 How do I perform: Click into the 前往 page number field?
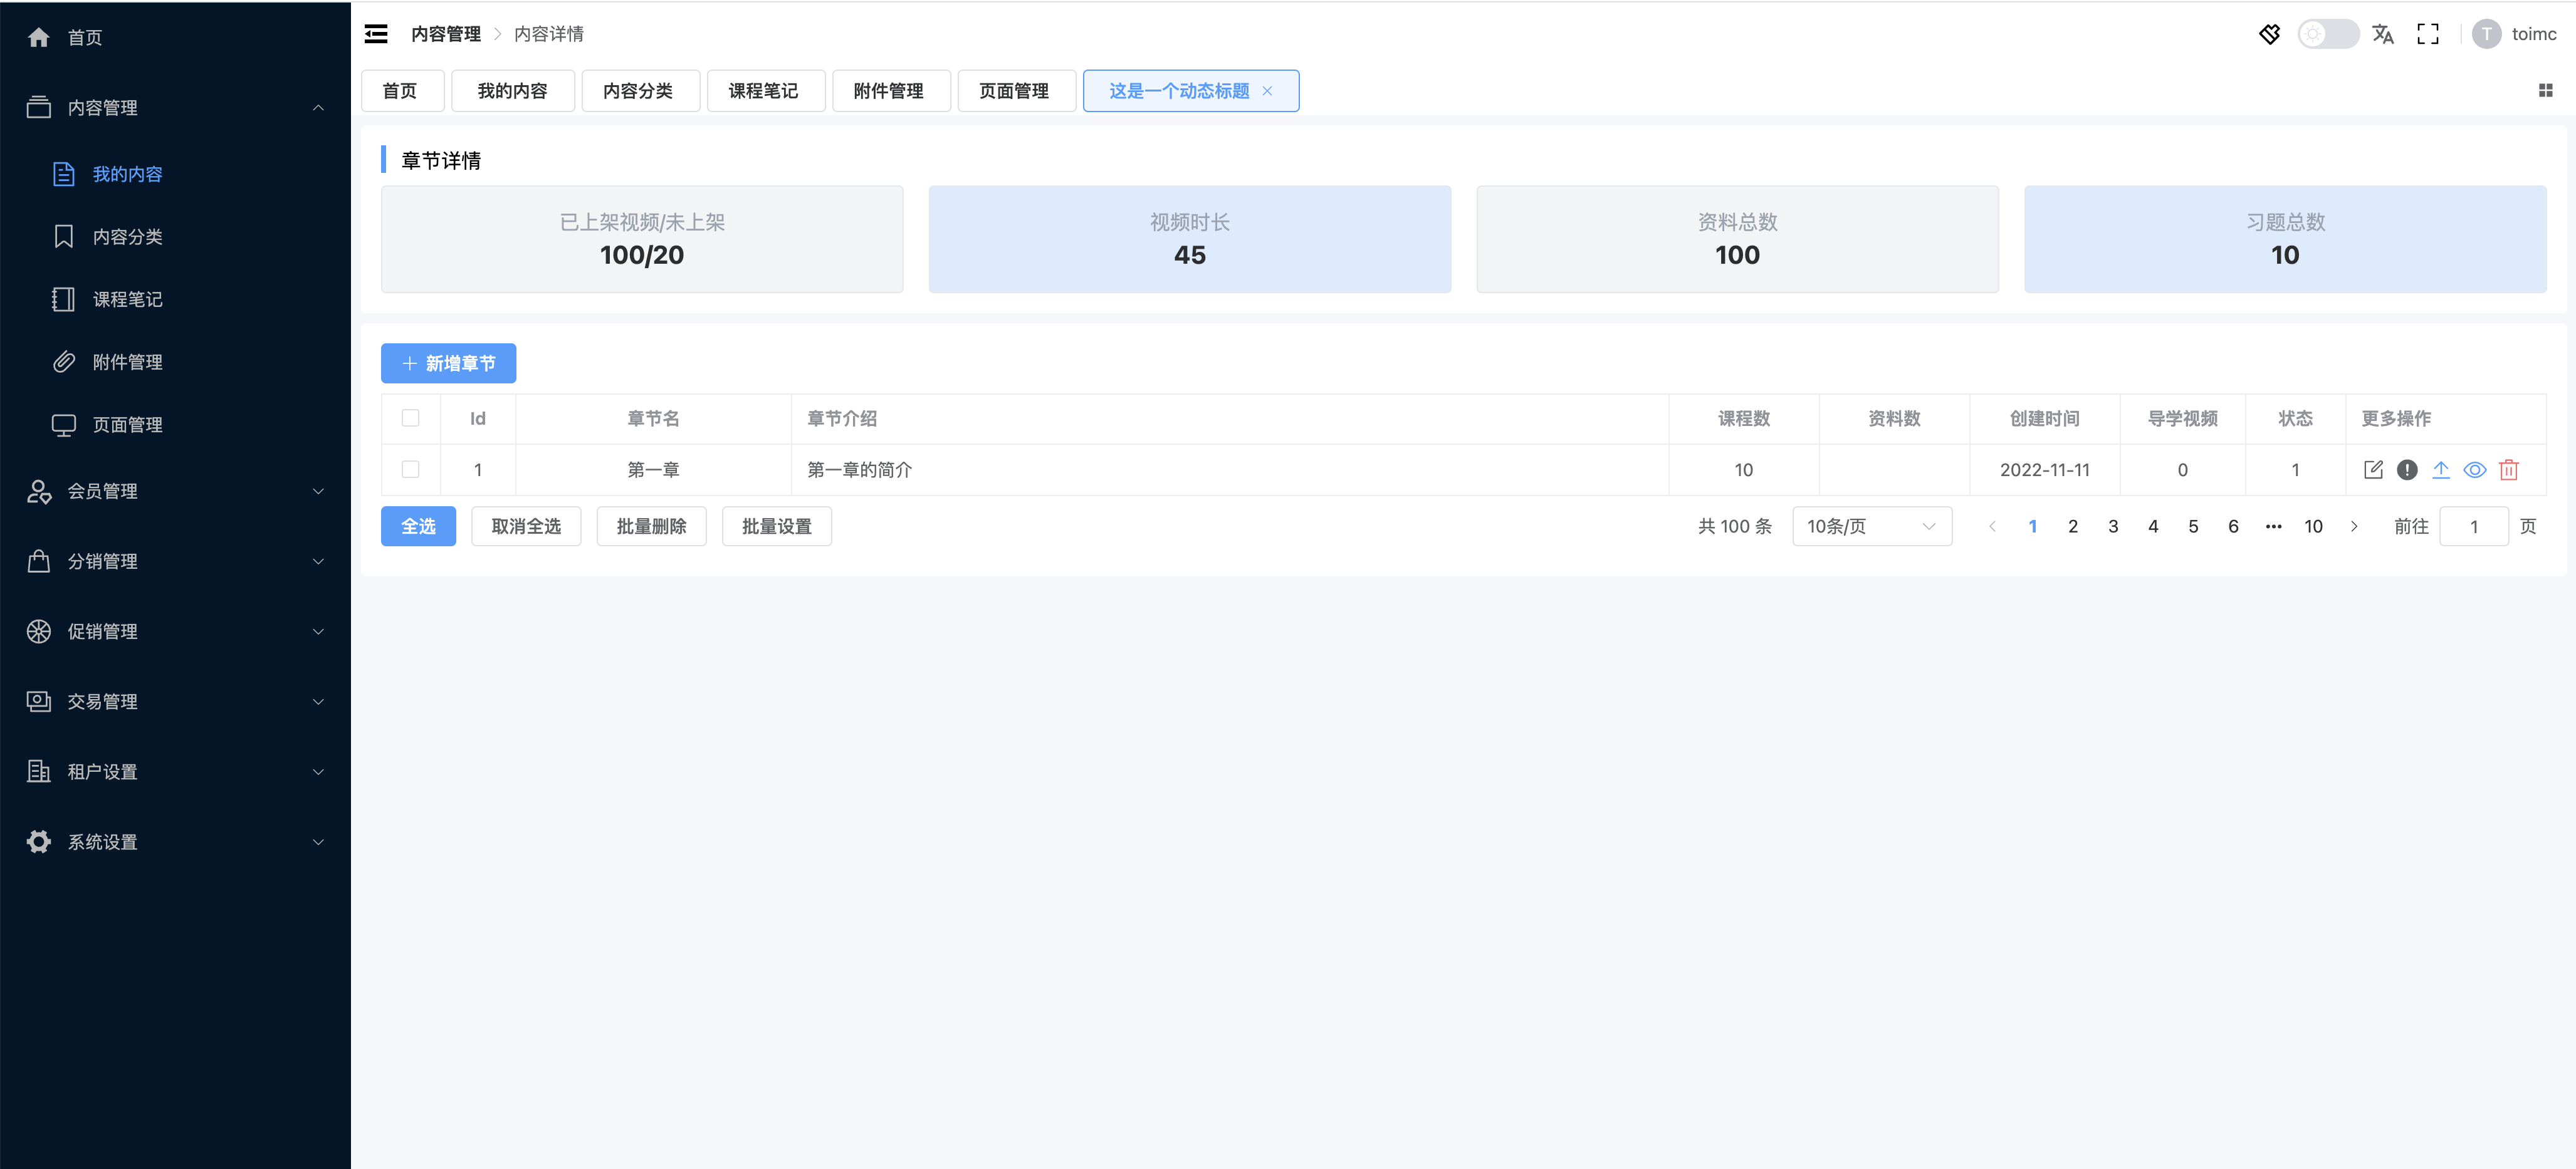2473,526
